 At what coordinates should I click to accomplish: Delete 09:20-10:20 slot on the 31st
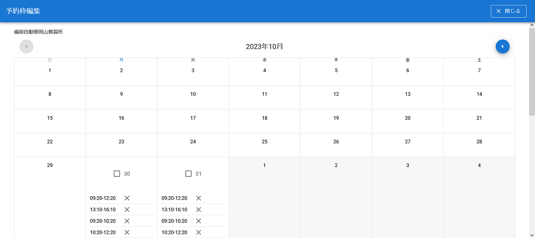click(198, 221)
